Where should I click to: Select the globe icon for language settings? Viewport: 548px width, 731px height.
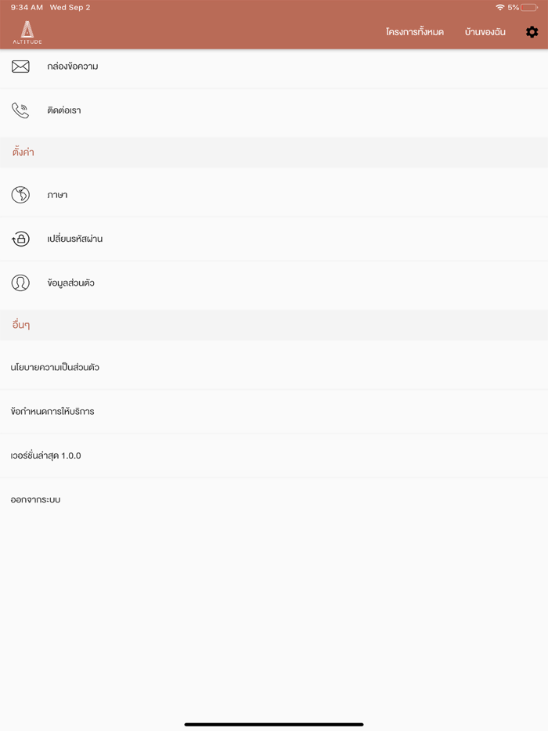20,195
